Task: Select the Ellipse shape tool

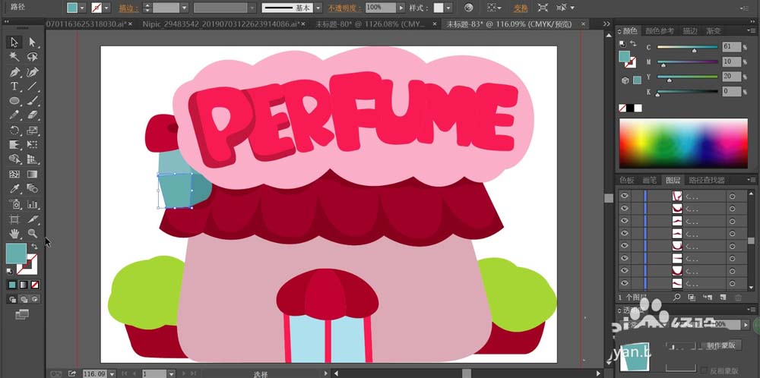Action: 14,101
